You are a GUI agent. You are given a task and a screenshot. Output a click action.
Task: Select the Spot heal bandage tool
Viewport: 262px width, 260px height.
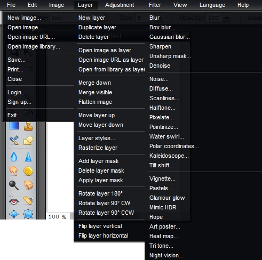click(28, 200)
